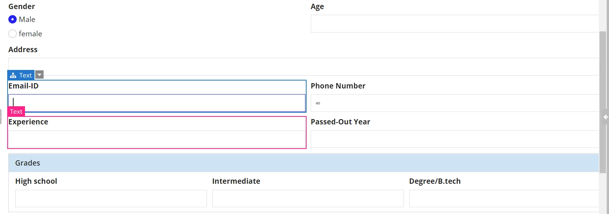Screen dimensions: 609x214
Task: Click the pink Text tag above Experience
Action: pyautogui.click(x=16, y=112)
